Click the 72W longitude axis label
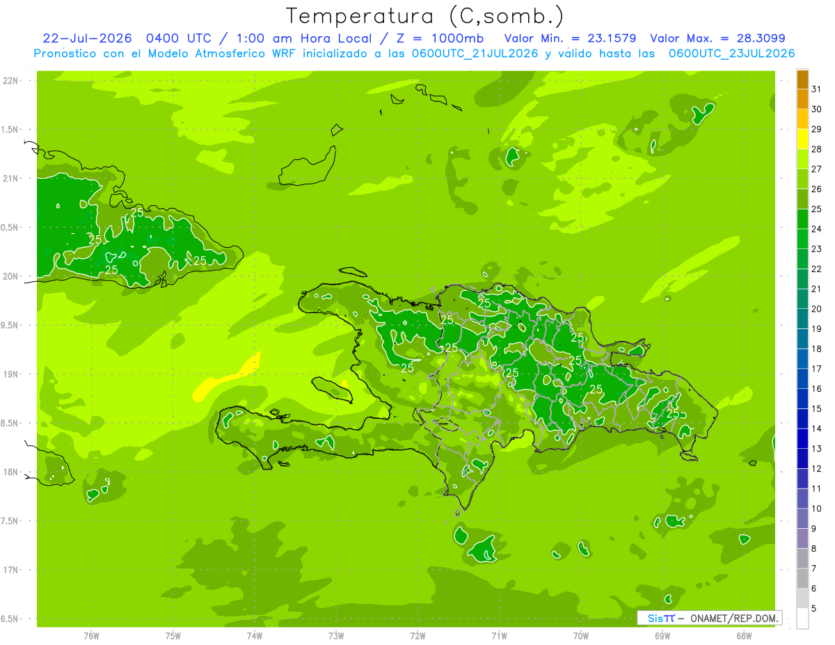Image resolution: width=835 pixels, height=645 pixels. (x=417, y=635)
